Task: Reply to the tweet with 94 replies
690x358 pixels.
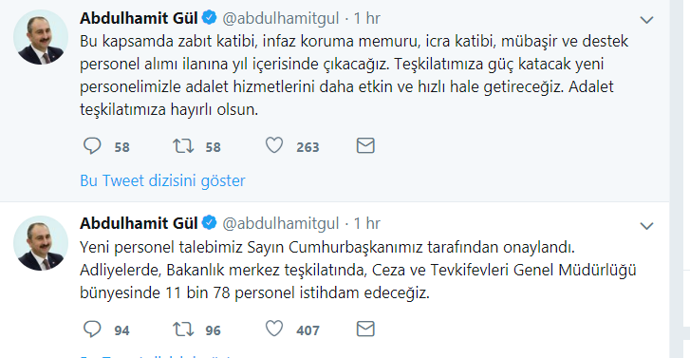Action: [92, 329]
